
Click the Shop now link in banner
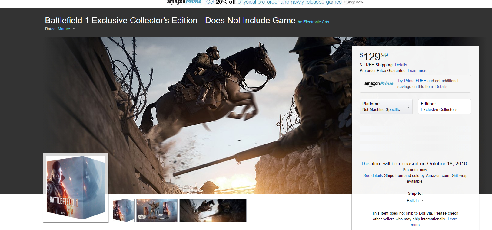[354, 2]
